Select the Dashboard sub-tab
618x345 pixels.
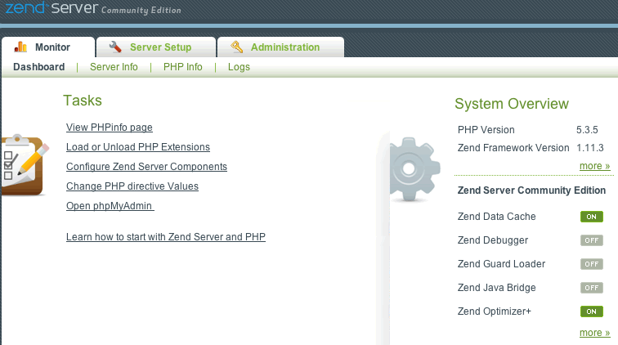39,67
